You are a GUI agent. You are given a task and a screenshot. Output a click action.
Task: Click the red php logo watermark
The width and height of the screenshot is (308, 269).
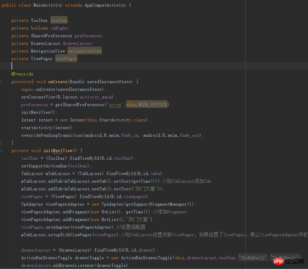(284, 262)
